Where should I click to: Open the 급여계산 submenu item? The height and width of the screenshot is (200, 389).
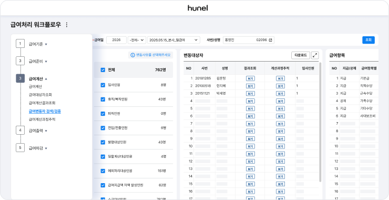click(35, 86)
